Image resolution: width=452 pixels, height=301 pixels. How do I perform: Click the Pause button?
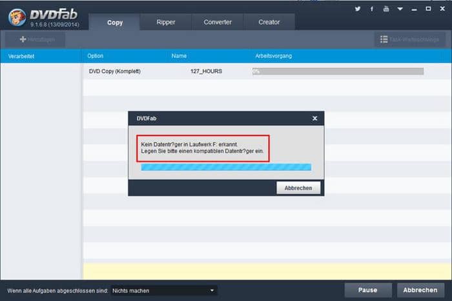click(368, 290)
